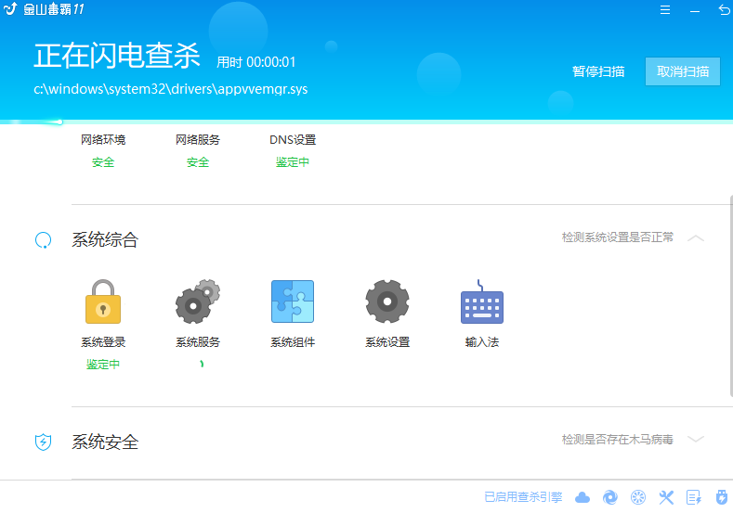Image resolution: width=733 pixels, height=513 pixels.
Task: Click the 输入法 keyboard icon
Action: pyautogui.click(x=482, y=303)
